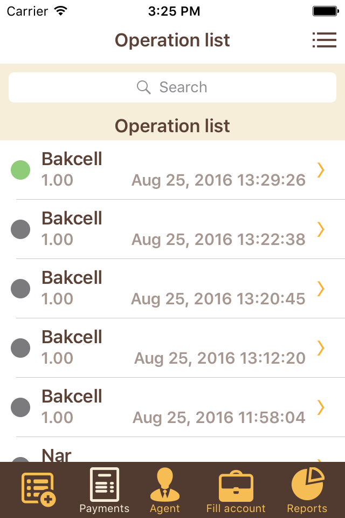Select the Payments tab icon

[x=104, y=485]
